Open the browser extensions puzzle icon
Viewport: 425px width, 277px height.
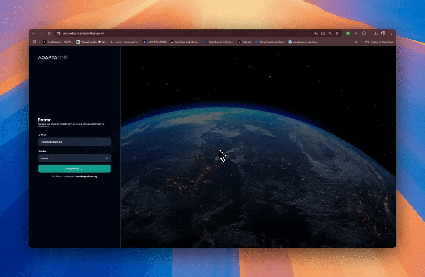pyautogui.click(x=364, y=33)
